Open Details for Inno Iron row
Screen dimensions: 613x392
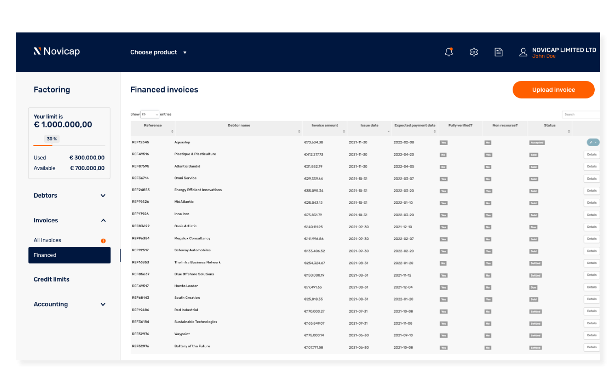click(x=592, y=215)
